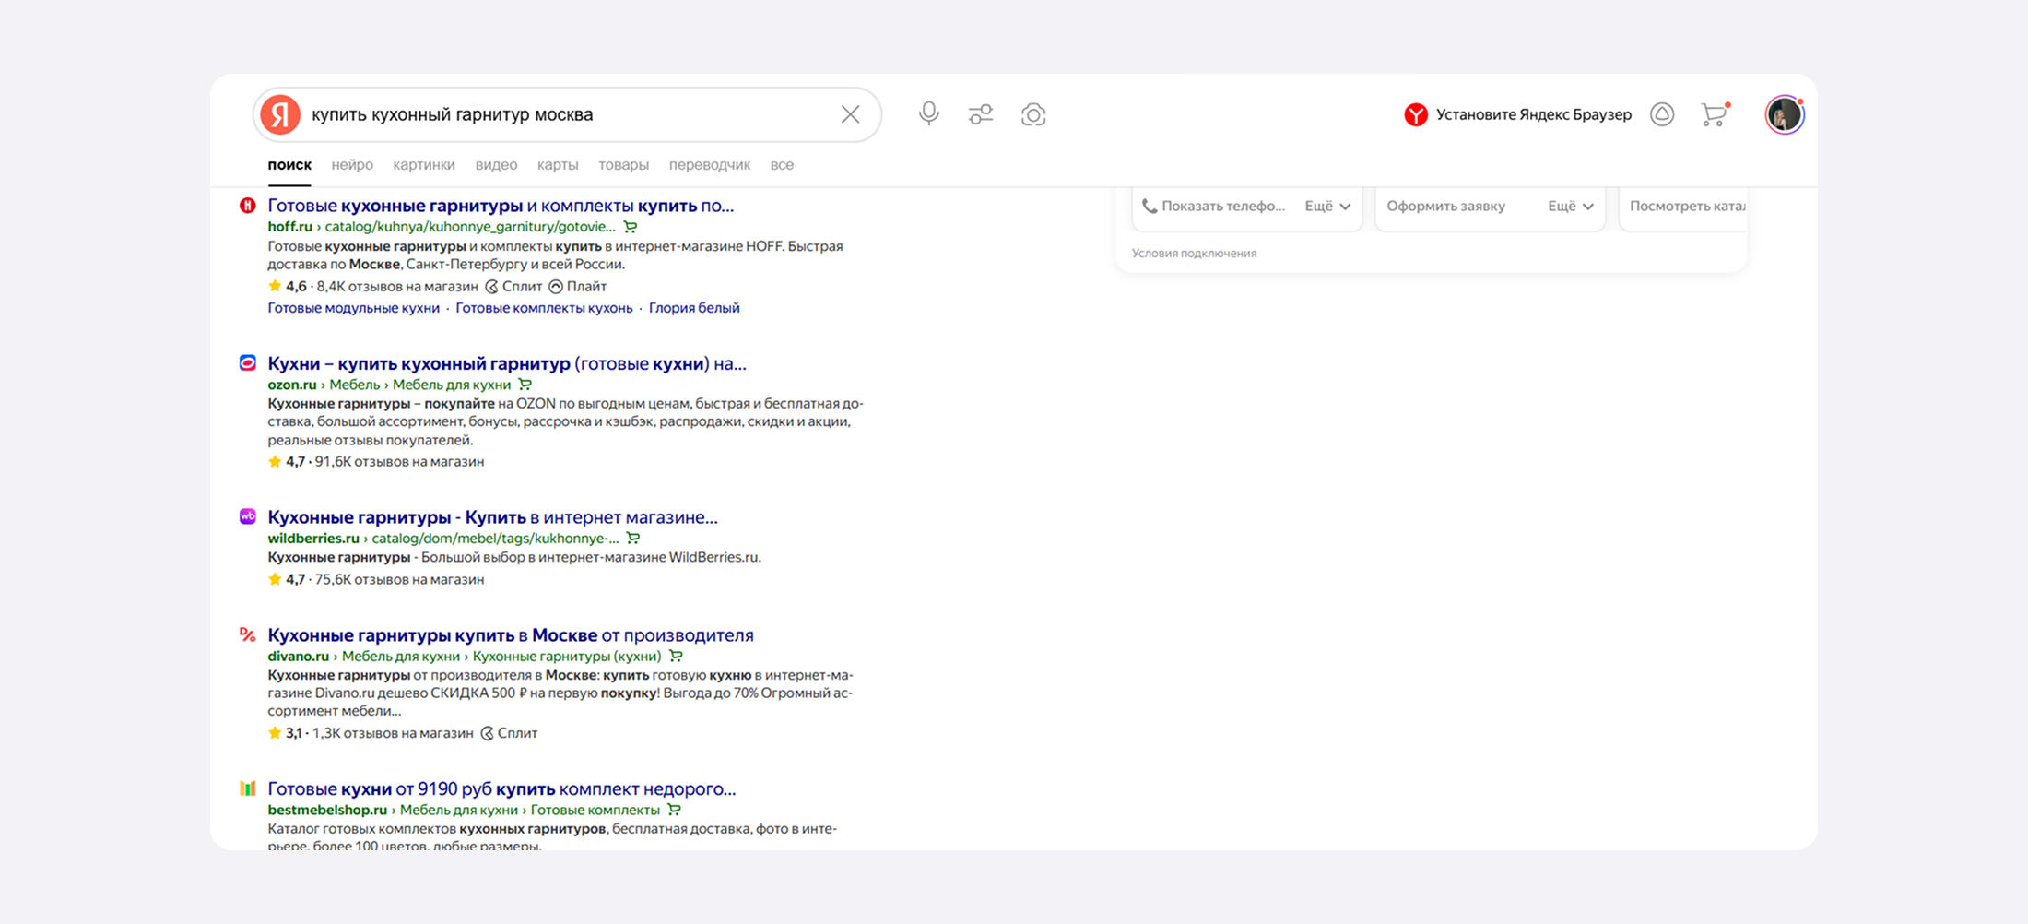This screenshot has height=924, width=2028.
Task: Click the Оформить заявку button
Action: (1445, 206)
